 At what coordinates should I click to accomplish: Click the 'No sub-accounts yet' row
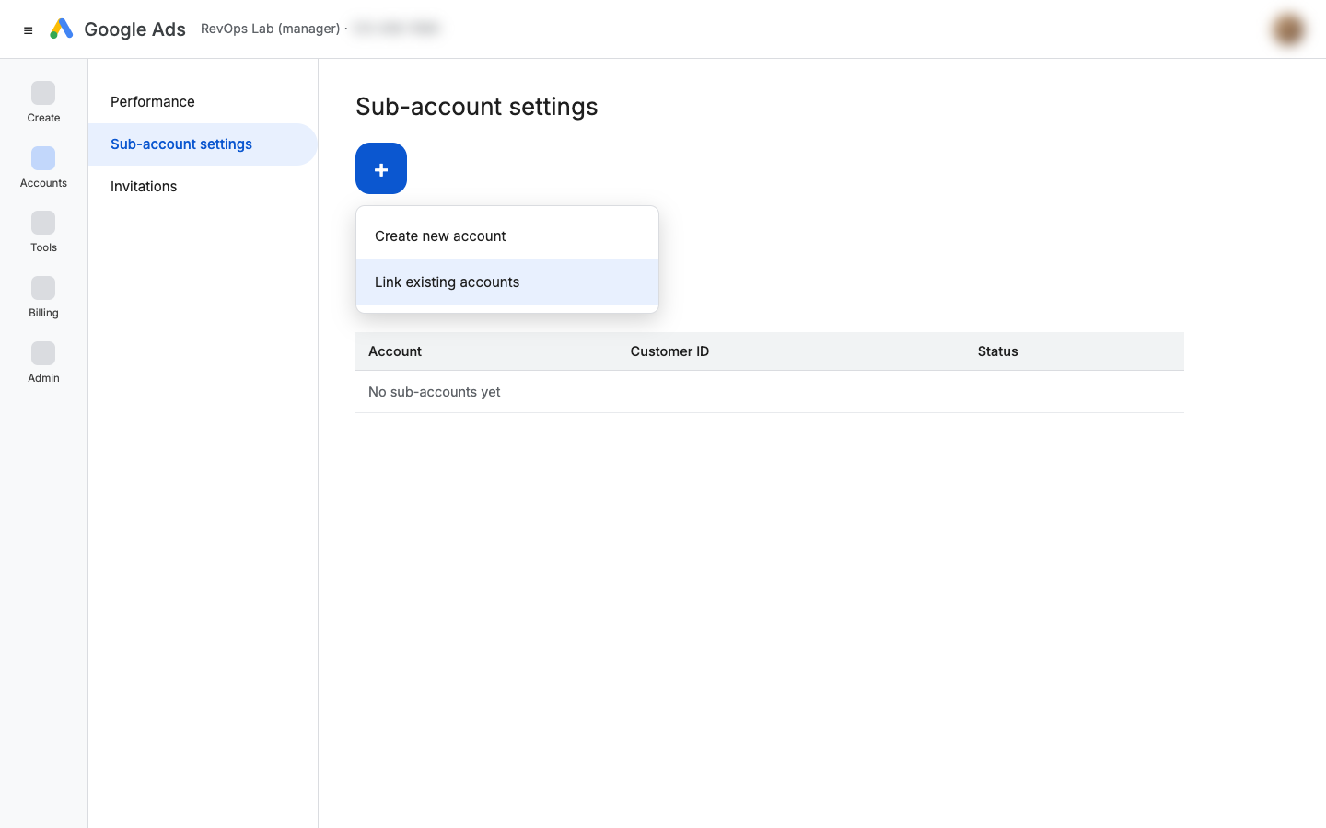pyautogui.click(x=770, y=392)
